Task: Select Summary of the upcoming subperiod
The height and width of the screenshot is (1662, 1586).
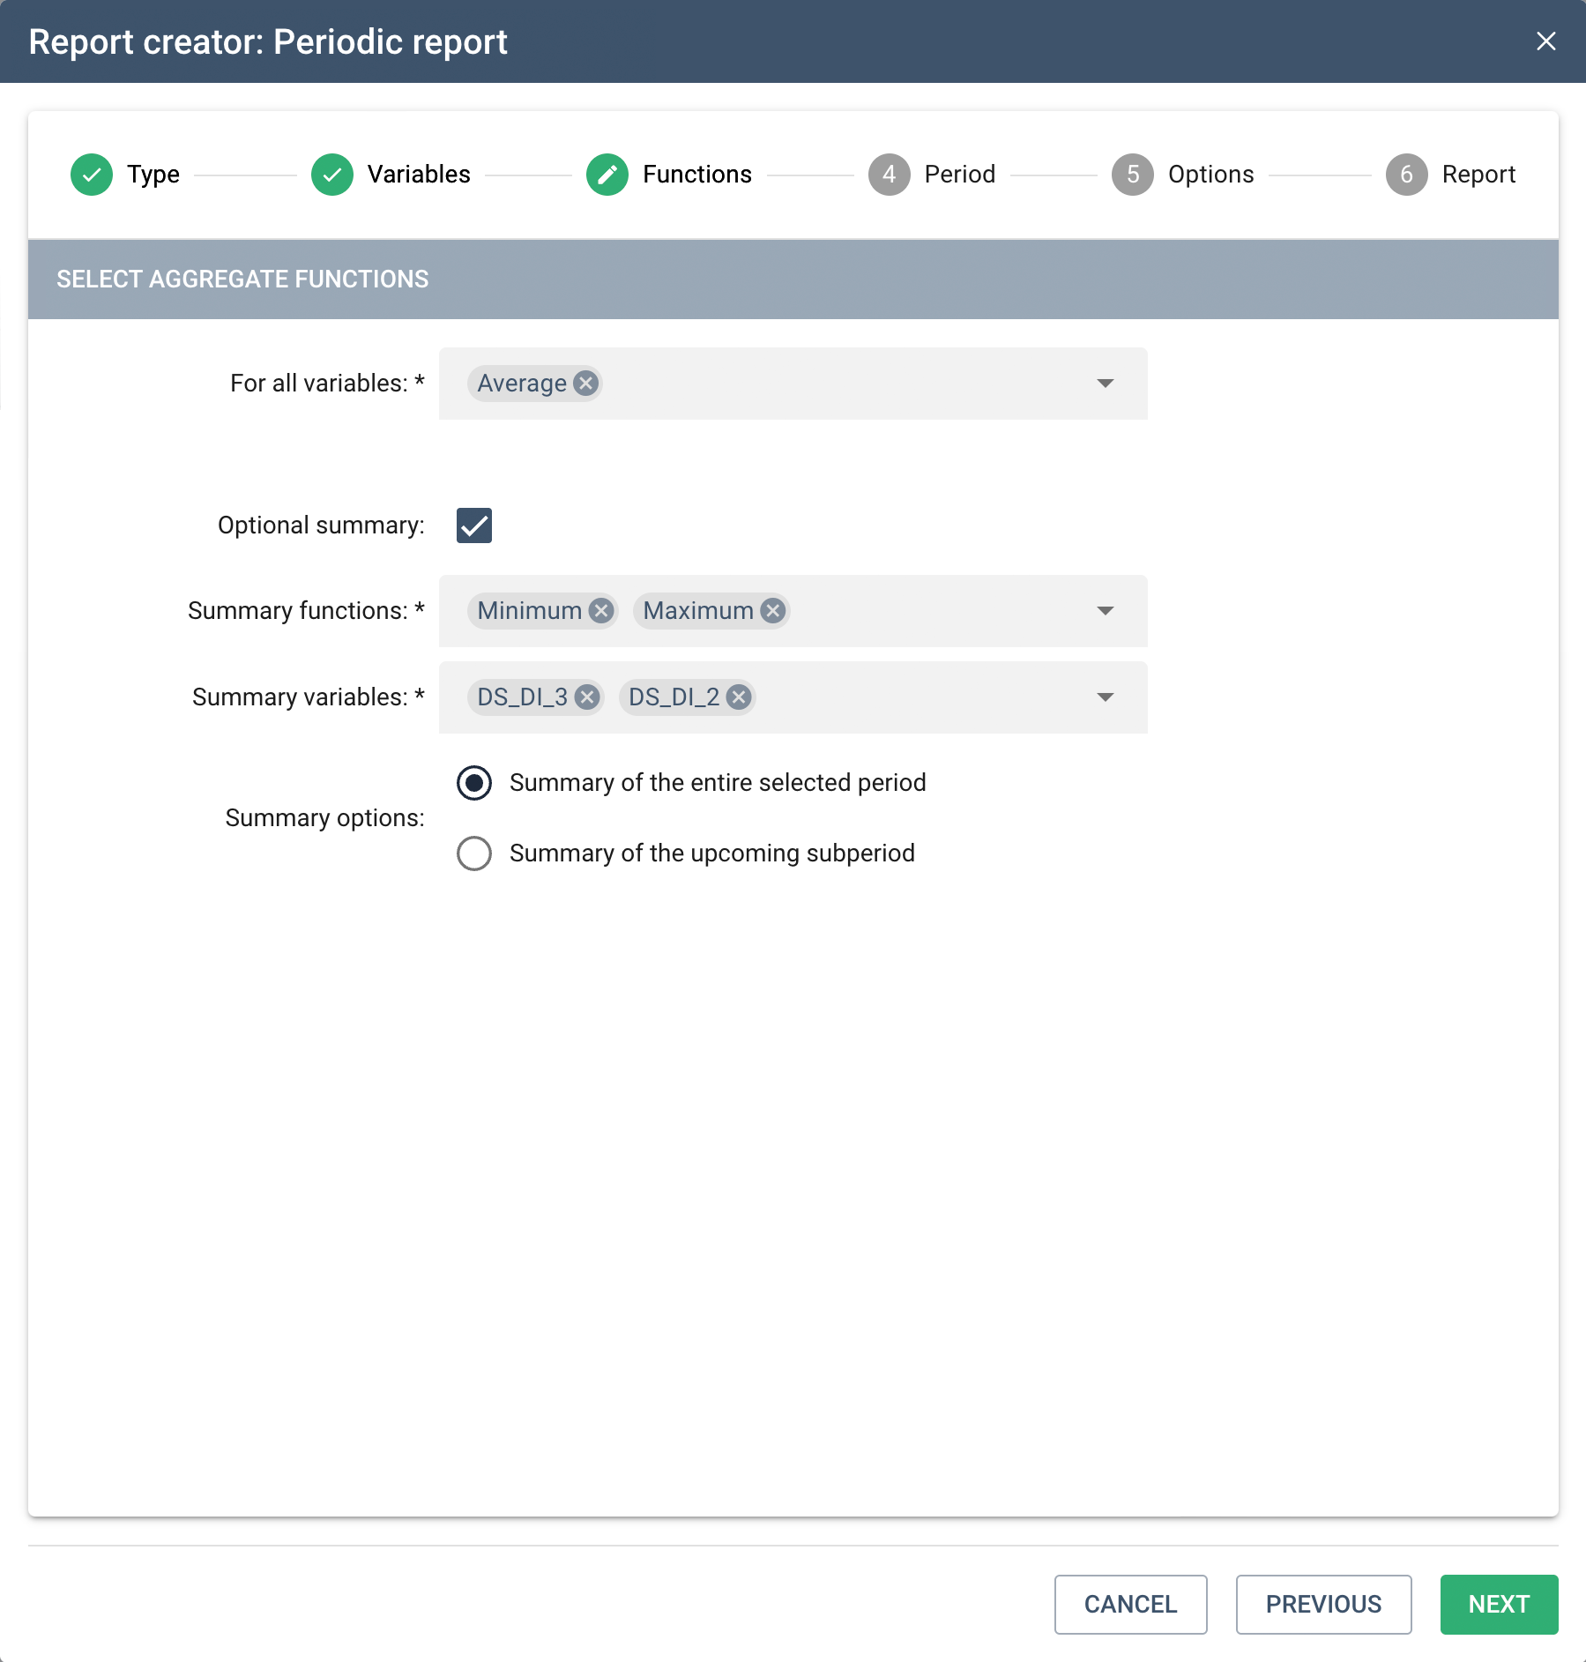Action: 474,853
